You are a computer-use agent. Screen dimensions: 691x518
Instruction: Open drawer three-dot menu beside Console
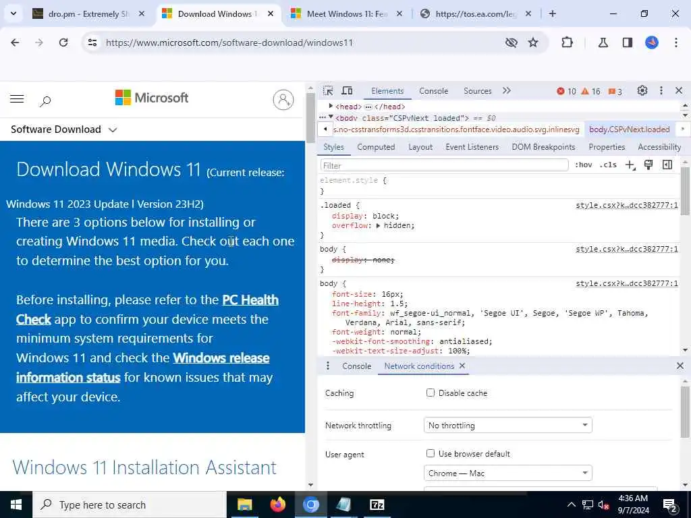pyautogui.click(x=327, y=366)
